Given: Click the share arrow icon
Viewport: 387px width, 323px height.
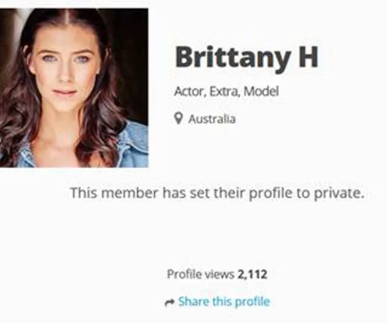Looking at the screenshot, I should (x=169, y=302).
